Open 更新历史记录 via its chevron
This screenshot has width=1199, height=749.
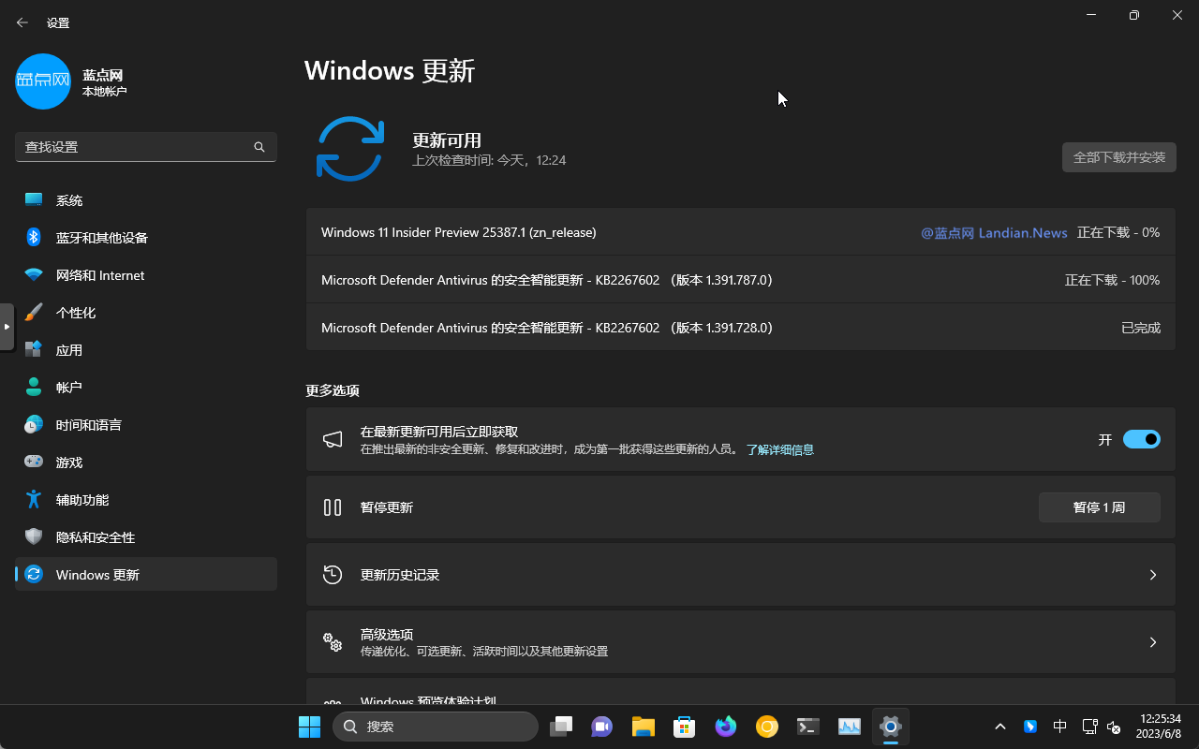coord(1153,575)
